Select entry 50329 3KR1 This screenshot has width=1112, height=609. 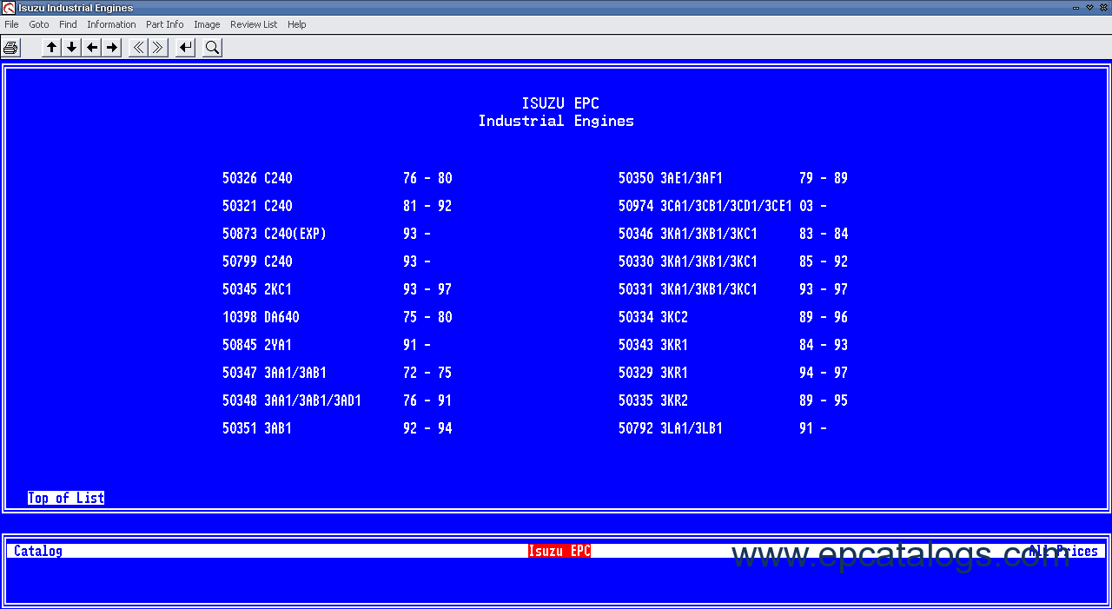click(x=733, y=373)
